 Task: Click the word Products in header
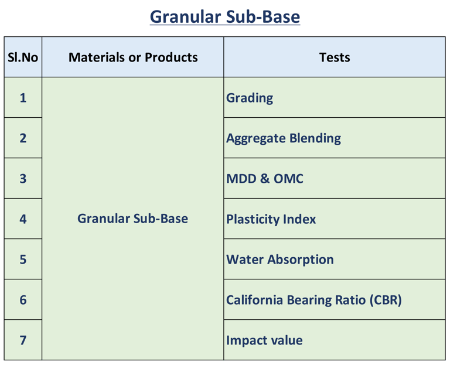point(171,57)
